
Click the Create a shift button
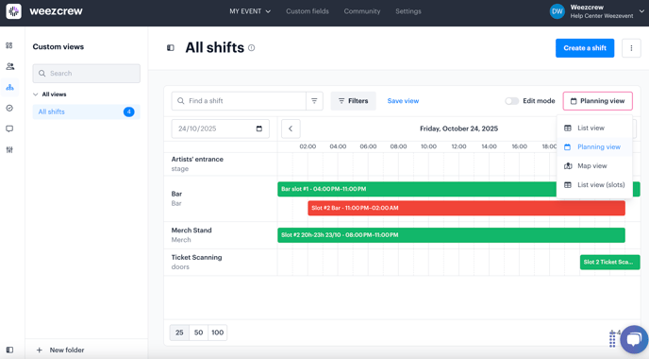[x=585, y=48]
